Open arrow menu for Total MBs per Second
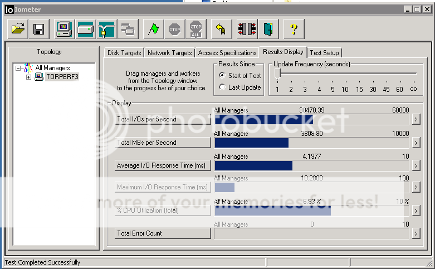This screenshot has width=435, height=269. point(416,143)
